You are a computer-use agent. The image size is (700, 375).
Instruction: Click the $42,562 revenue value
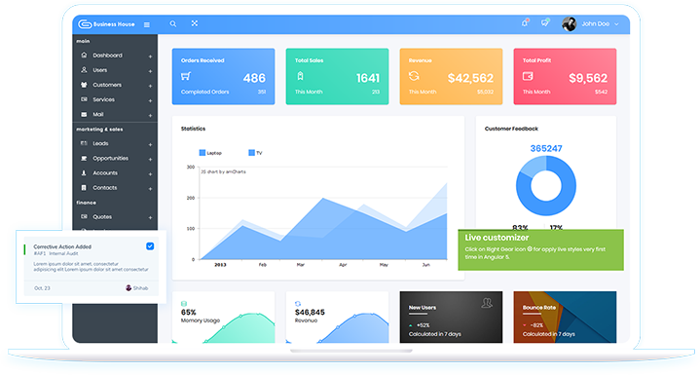click(470, 78)
